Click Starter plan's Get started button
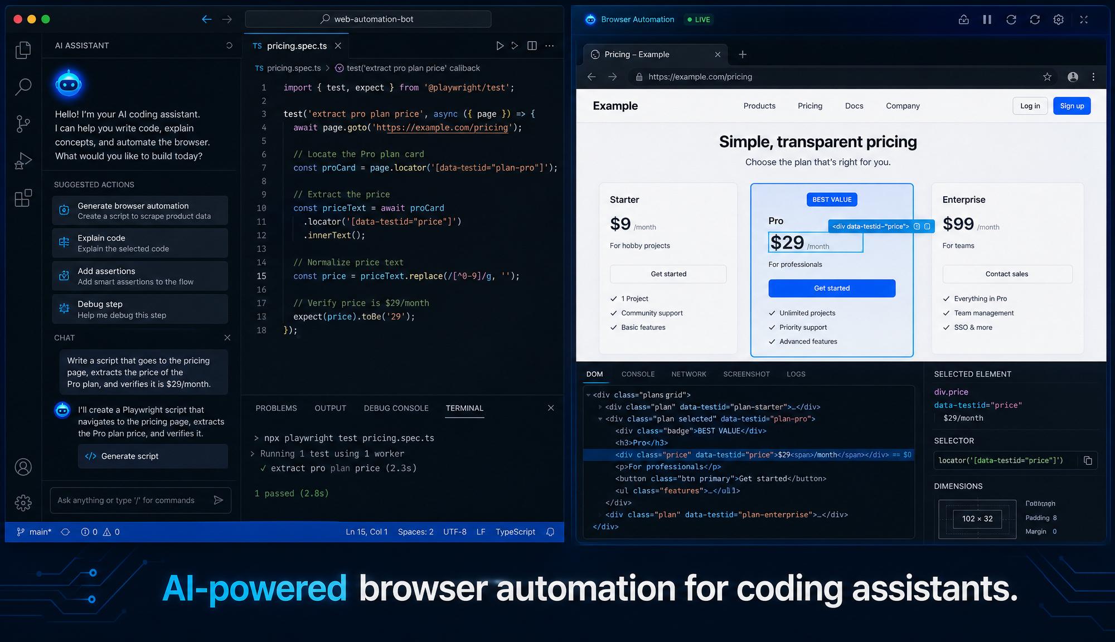The width and height of the screenshot is (1115, 642). [668, 274]
